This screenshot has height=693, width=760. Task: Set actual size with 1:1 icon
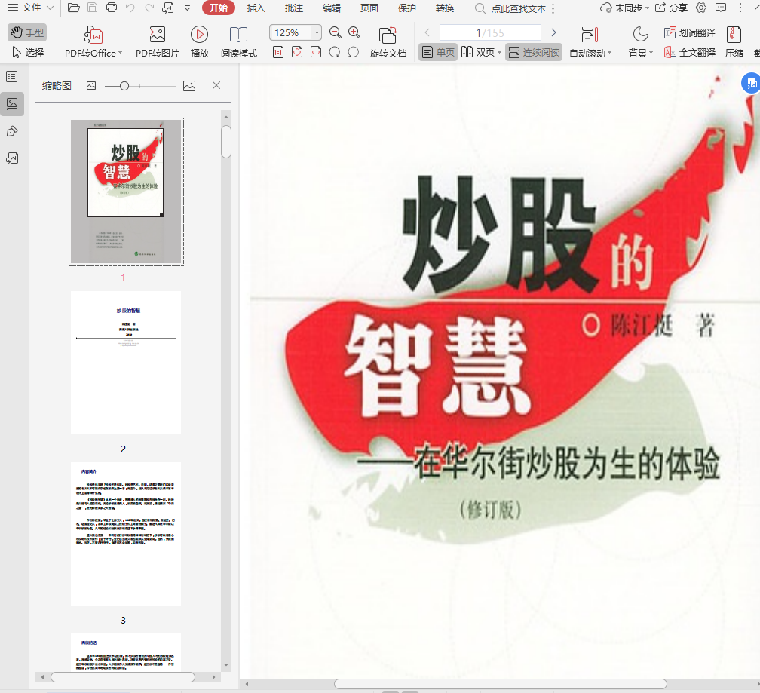(x=278, y=52)
